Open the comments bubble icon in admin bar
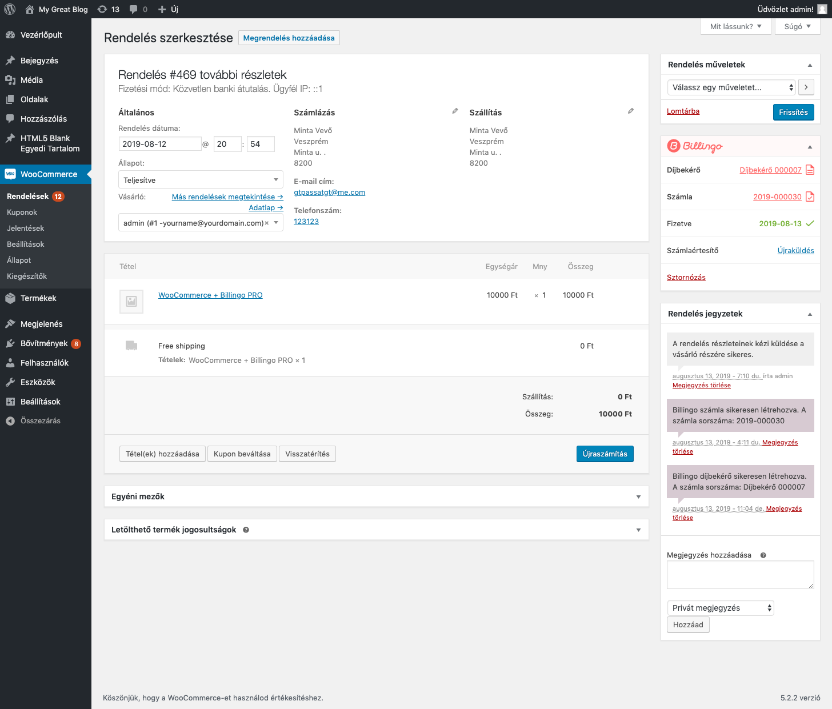The width and height of the screenshot is (832, 709). (x=133, y=9)
